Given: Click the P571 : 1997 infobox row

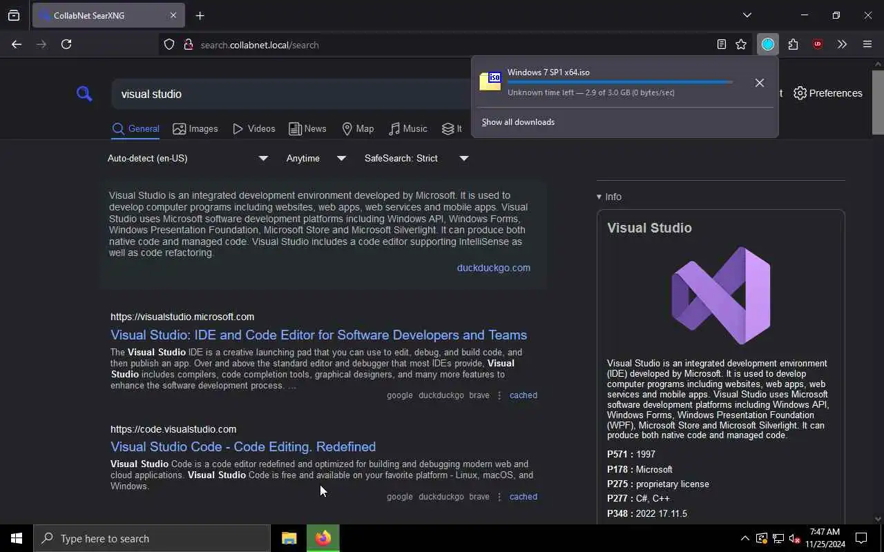Looking at the screenshot, I should coord(631,454).
